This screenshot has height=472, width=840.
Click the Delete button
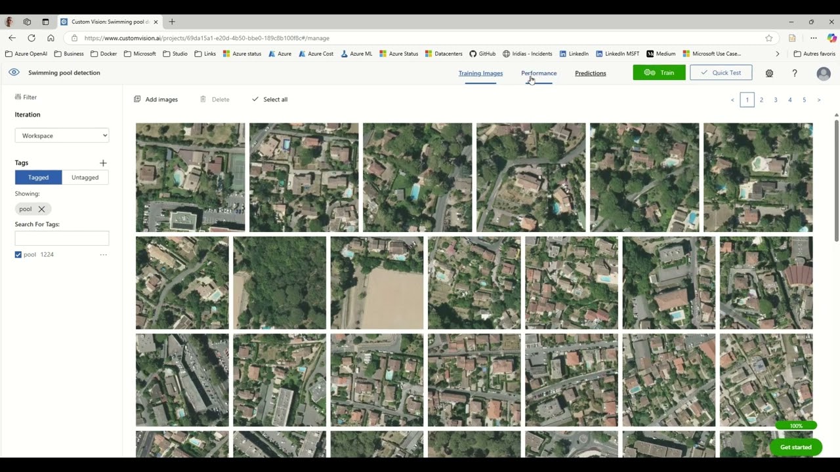pyautogui.click(x=215, y=100)
